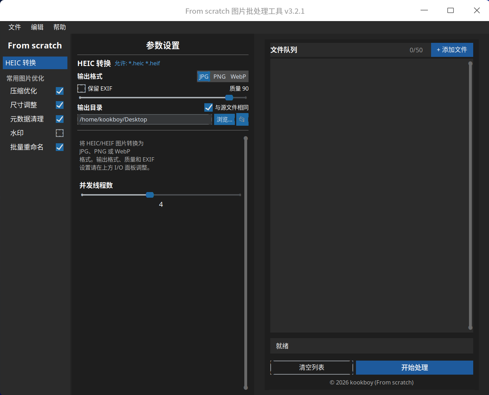The height and width of the screenshot is (395, 489).
Task: Click the © 2026 kookboy footer text
Action: 371,382
